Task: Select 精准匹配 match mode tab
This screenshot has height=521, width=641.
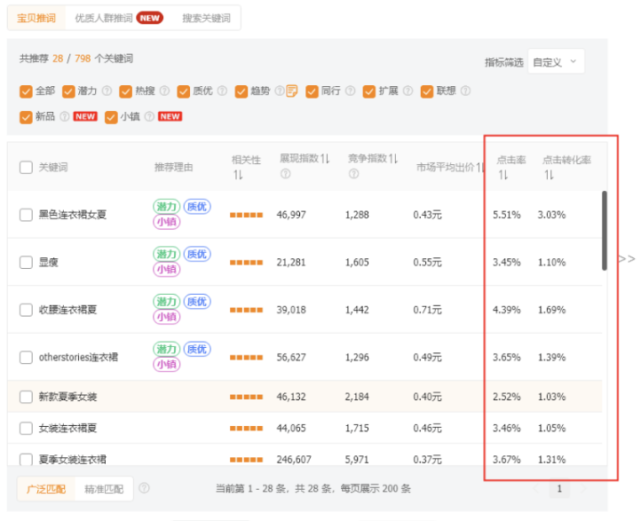Action: pyautogui.click(x=104, y=489)
